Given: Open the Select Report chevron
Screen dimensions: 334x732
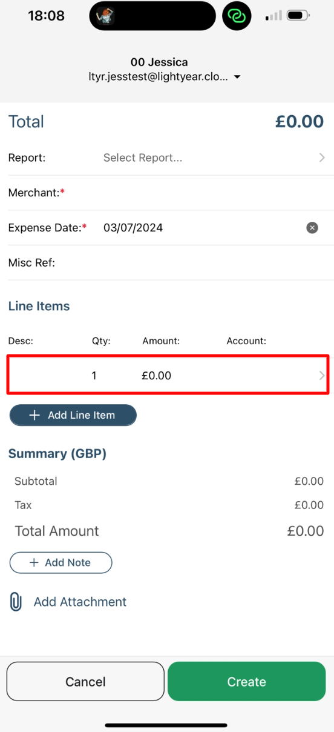Looking at the screenshot, I should pyautogui.click(x=322, y=158).
